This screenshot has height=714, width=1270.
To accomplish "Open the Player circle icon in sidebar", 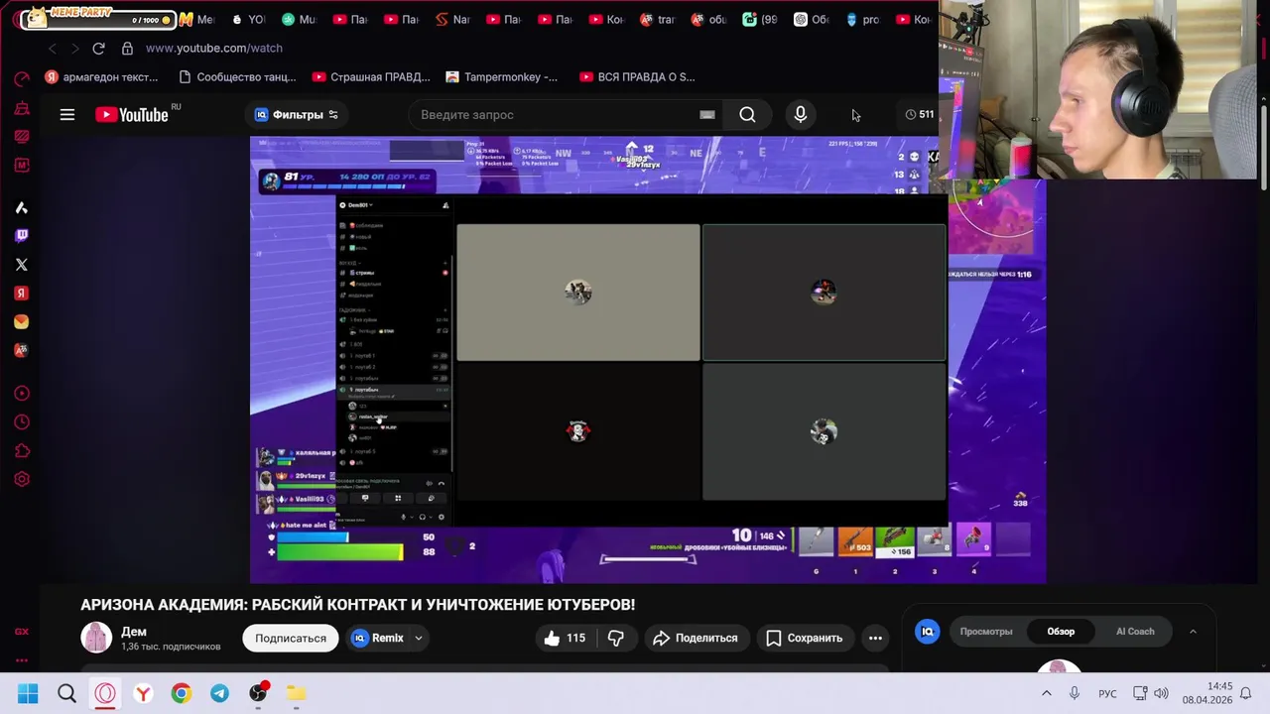I will 22,394.
